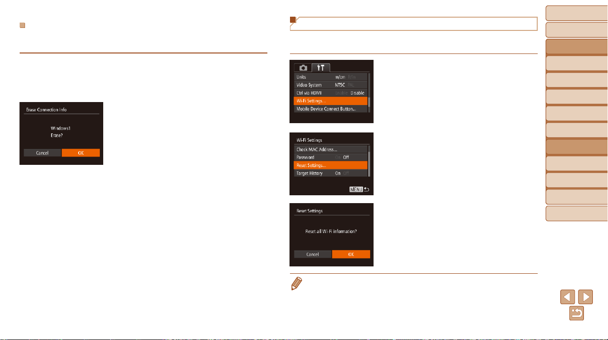608x340 pixels.
Task: Confirm OK in Erase Connection Info dialog
Action: pos(81,153)
